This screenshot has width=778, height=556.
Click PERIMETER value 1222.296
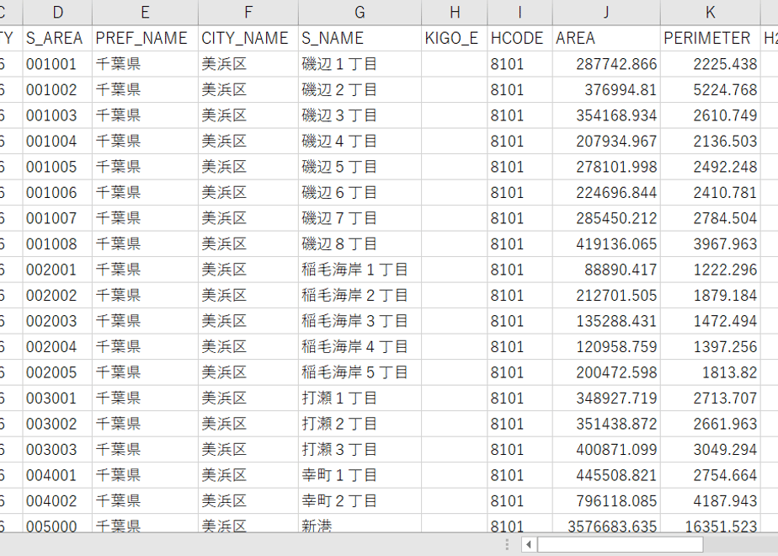point(711,270)
